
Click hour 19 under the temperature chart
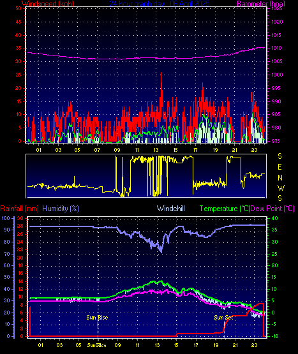[216, 345]
